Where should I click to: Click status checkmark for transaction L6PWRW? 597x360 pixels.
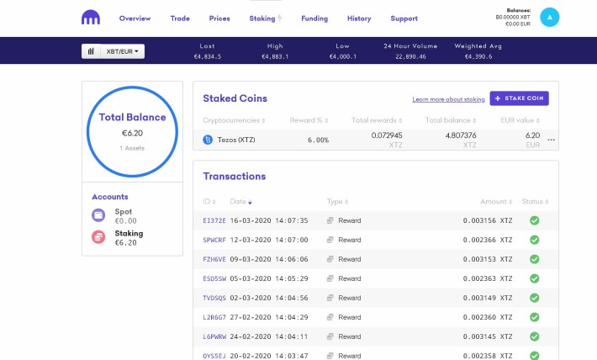535,336
